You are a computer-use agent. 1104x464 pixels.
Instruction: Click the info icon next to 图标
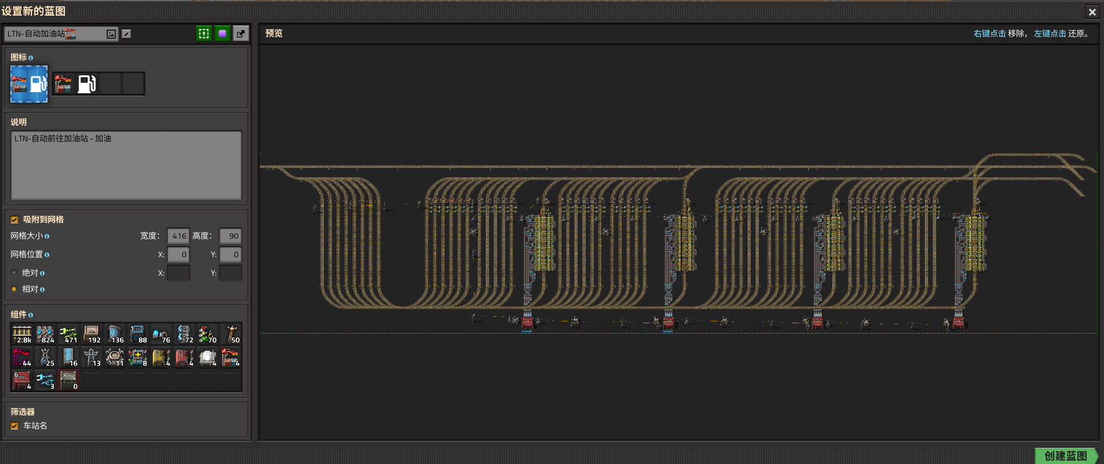[31, 58]
